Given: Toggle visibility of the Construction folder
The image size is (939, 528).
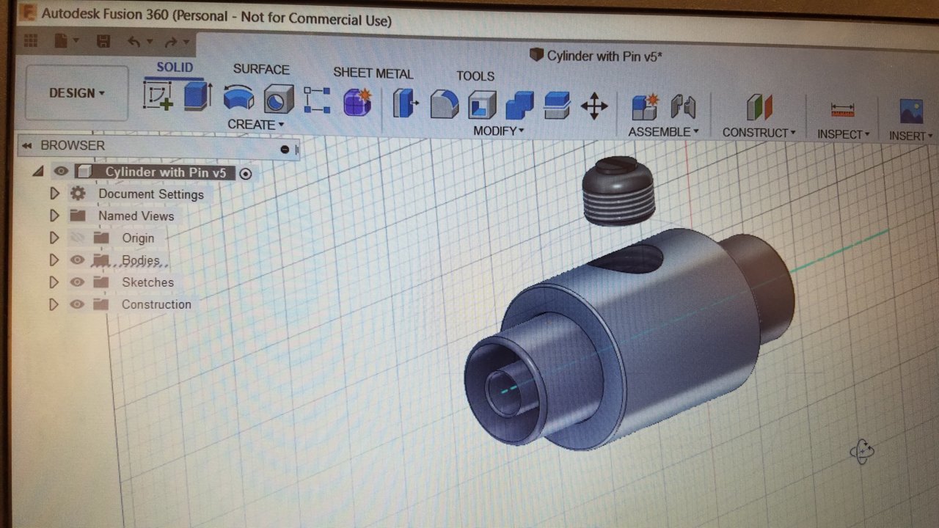Looking at the screenshot, I should tap(77, 304).
